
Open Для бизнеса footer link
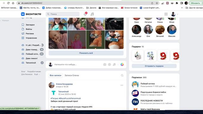click(x=27, y=74)
